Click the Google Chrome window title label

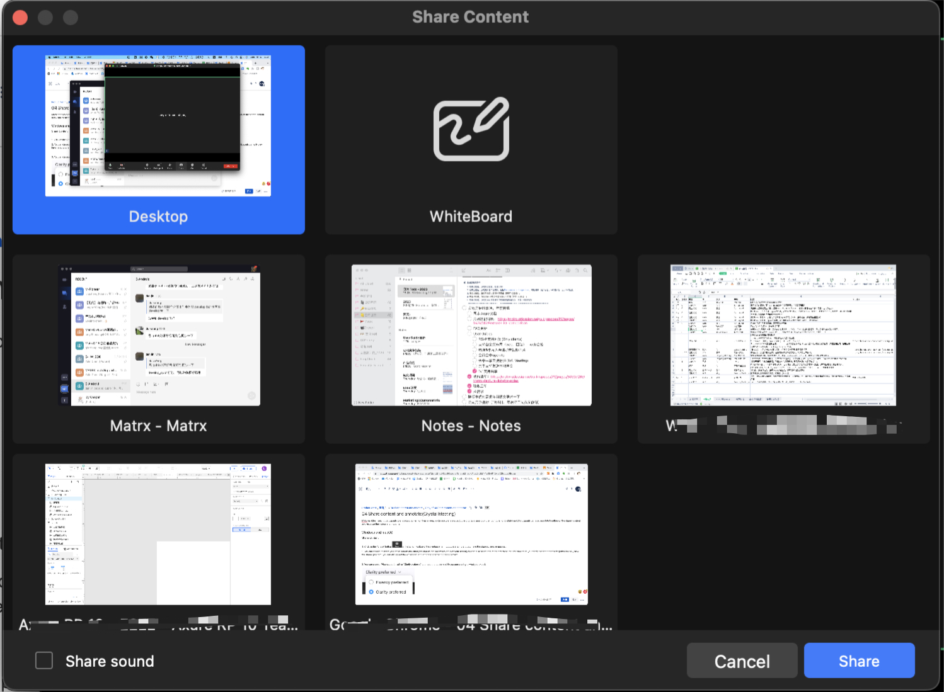click(471, 625)
